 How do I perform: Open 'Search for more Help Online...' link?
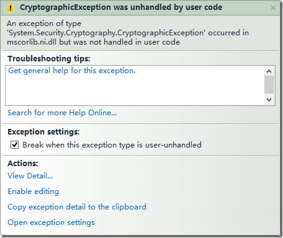[62, 113]
